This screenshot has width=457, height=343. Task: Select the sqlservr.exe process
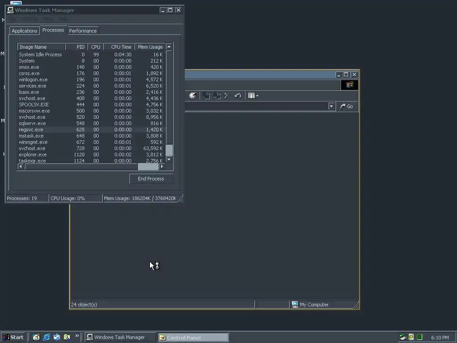click(x=91, y=123)
